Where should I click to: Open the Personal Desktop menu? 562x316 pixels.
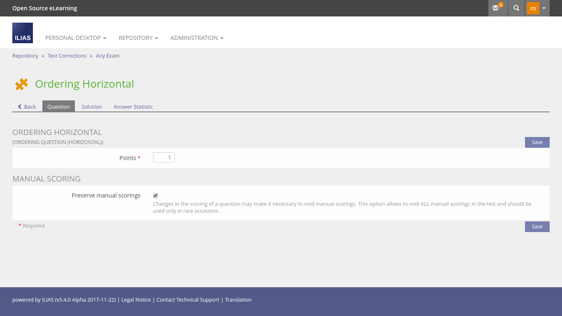[76, 38]
